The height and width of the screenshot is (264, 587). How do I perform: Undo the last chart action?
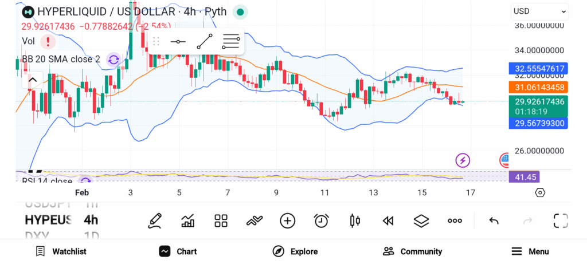(x=494, y=220)
